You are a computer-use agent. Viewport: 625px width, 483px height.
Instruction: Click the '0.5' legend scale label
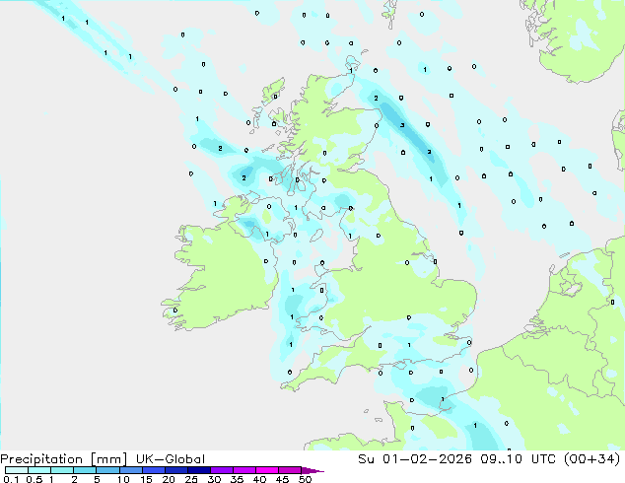35,479
